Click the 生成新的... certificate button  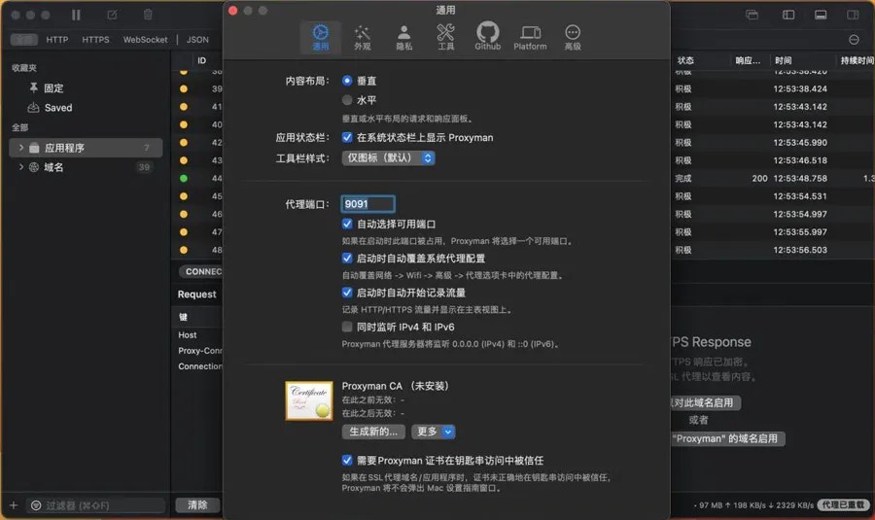point(373,432)
